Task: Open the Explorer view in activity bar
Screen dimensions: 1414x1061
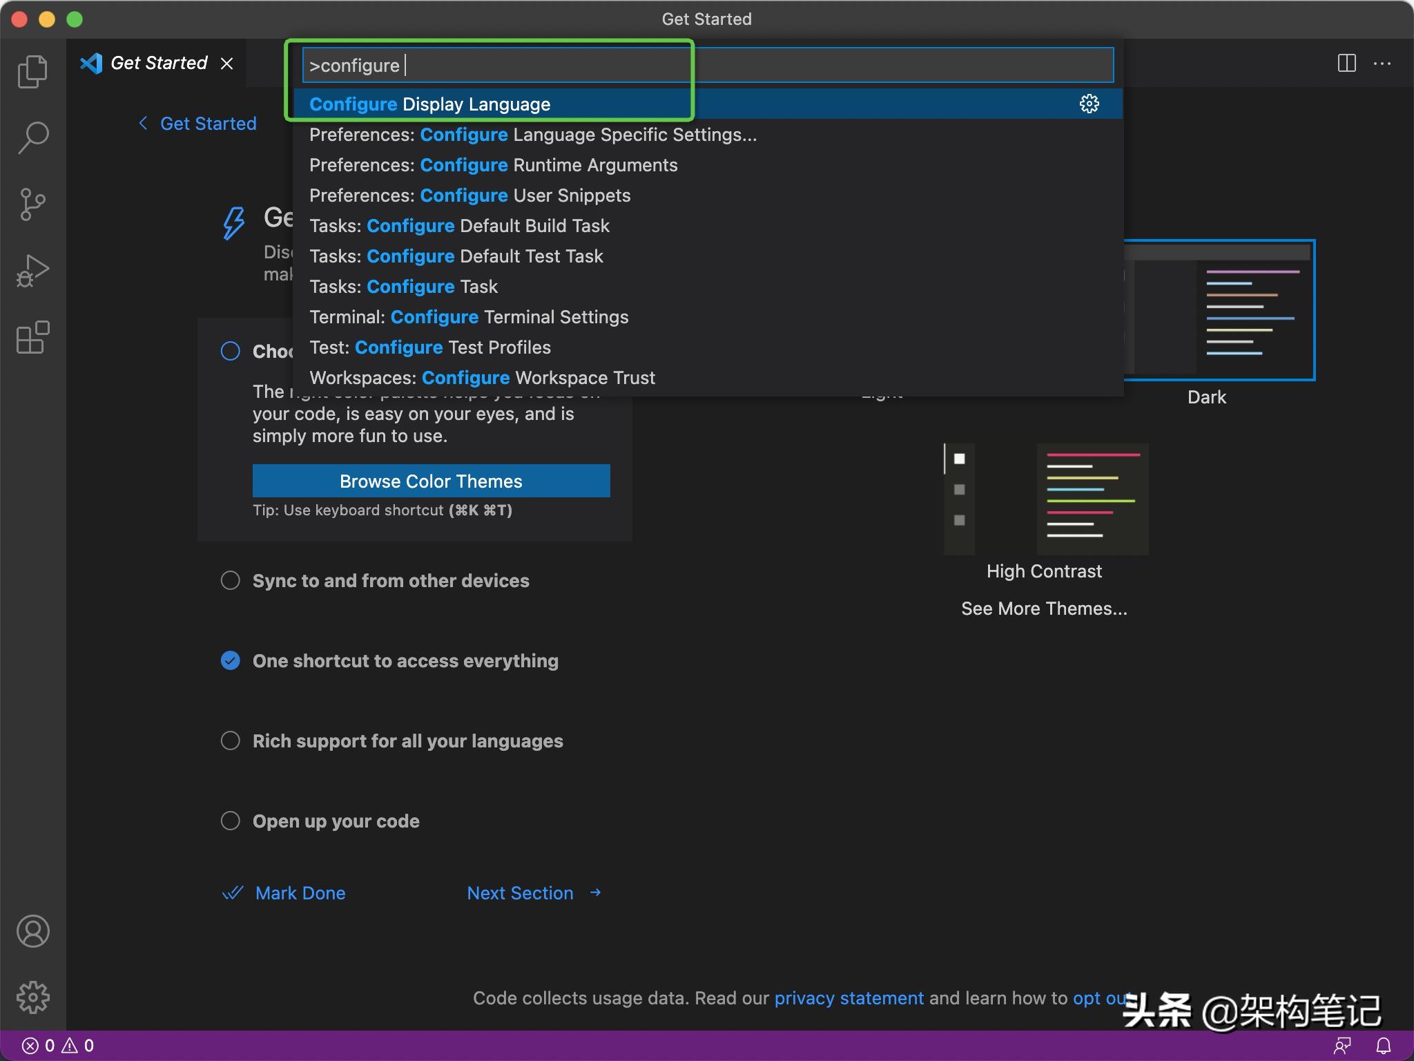Action: point(32,72)
